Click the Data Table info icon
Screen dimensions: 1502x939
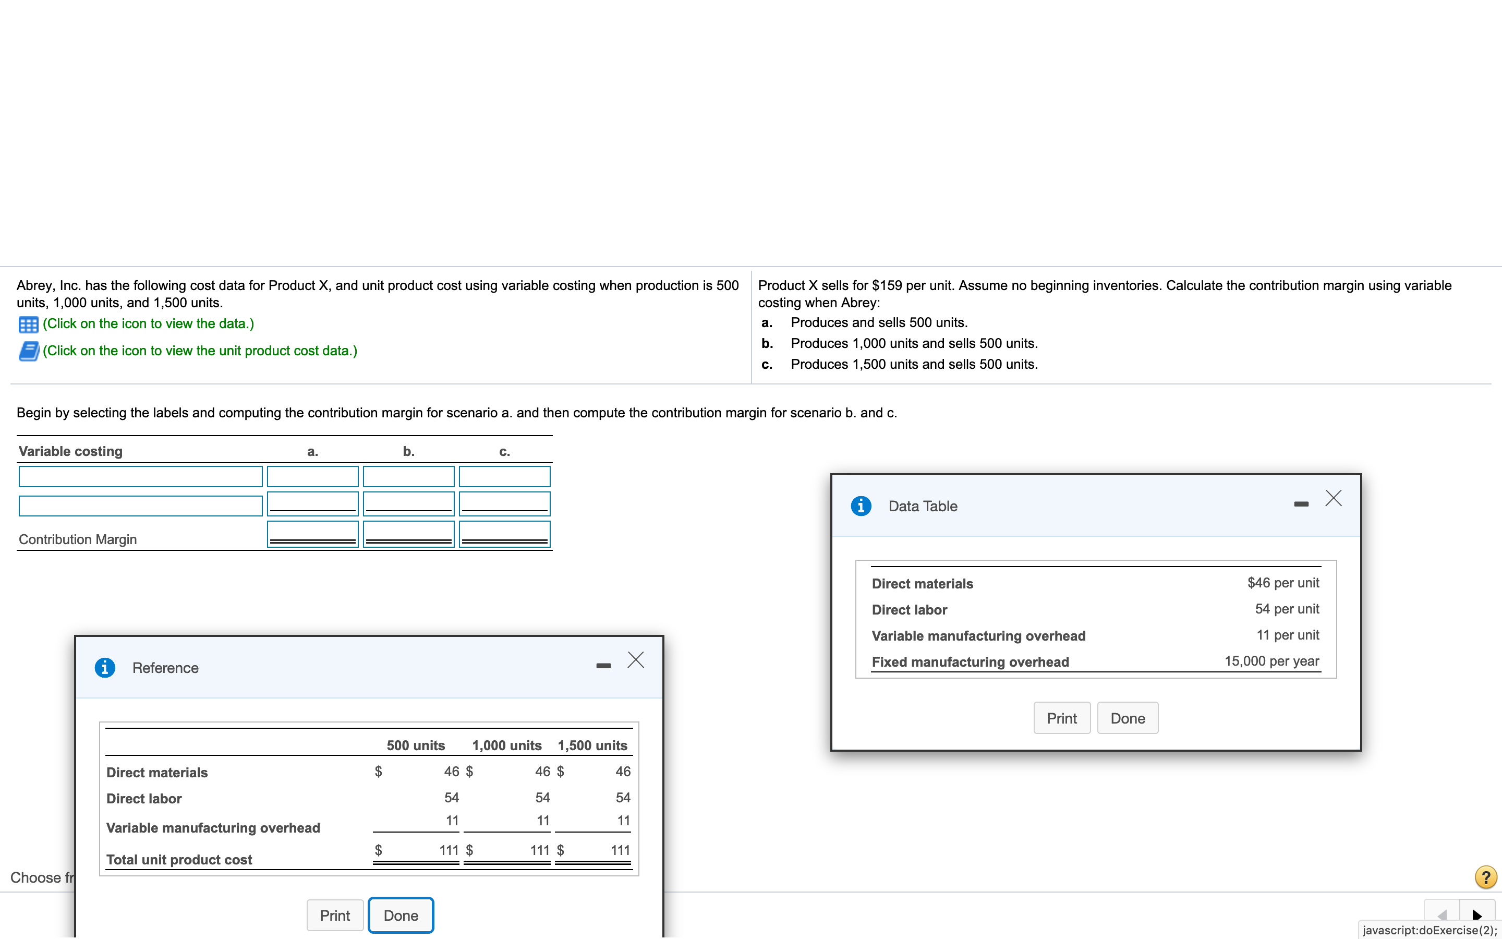coord(861,506)
